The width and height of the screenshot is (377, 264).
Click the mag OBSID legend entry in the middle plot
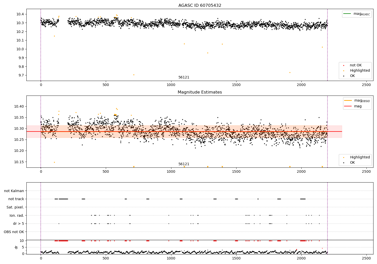pos(362,101)
